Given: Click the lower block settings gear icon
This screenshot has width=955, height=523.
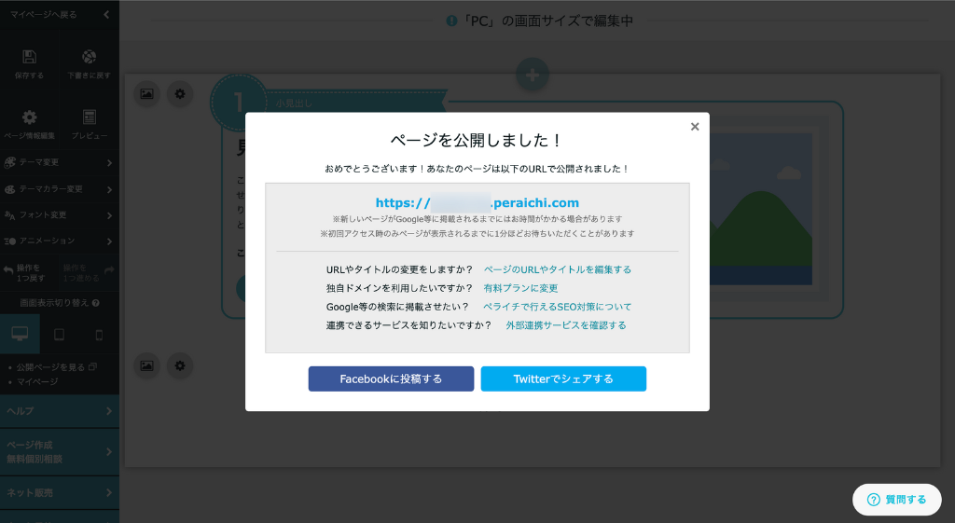Looking at the screenshot, I should (x=180, y=366).
